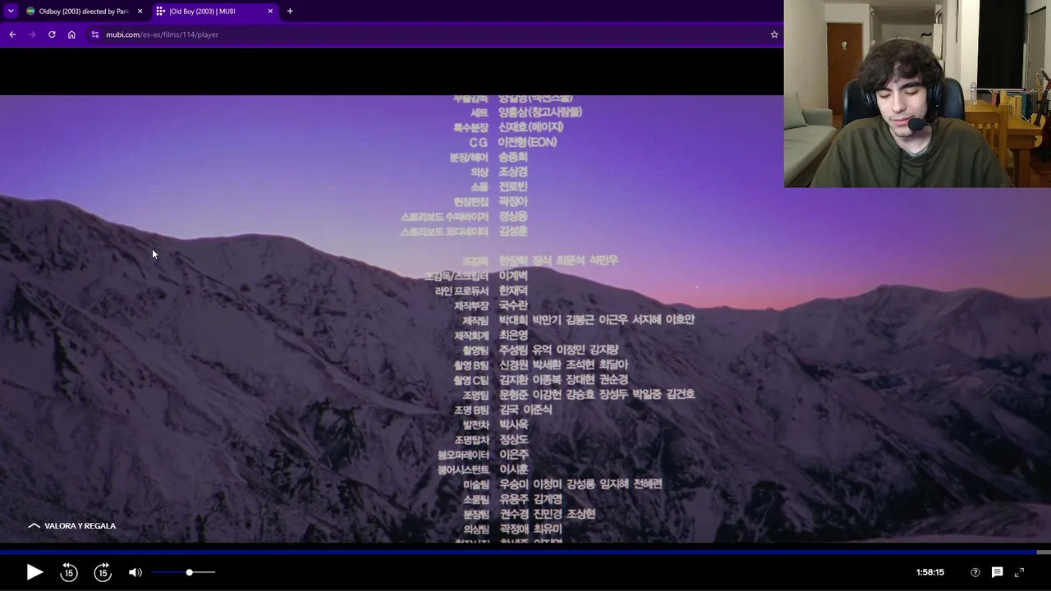Click the webcam overlay video
This screenshot has height=591, width=1051.
coord(917,94)
